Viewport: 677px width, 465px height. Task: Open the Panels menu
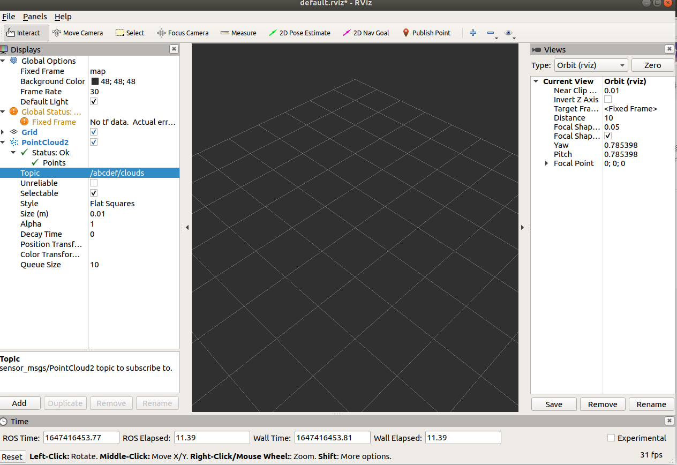pyautogui.click(x=35, y=17)
